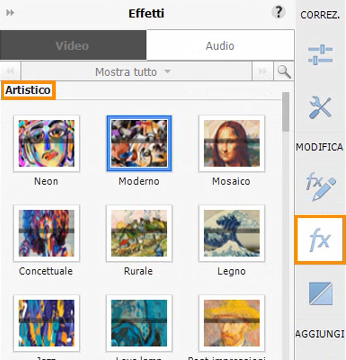This screenshot has height=360, width=346.
Task: Click the Neon effect label
Action: tap(46, 181)
